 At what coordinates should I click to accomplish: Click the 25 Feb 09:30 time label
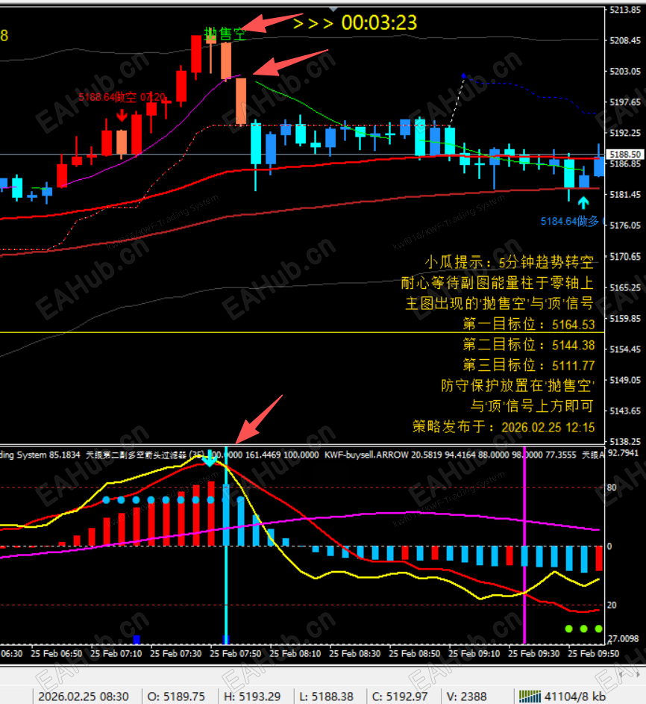534,654
